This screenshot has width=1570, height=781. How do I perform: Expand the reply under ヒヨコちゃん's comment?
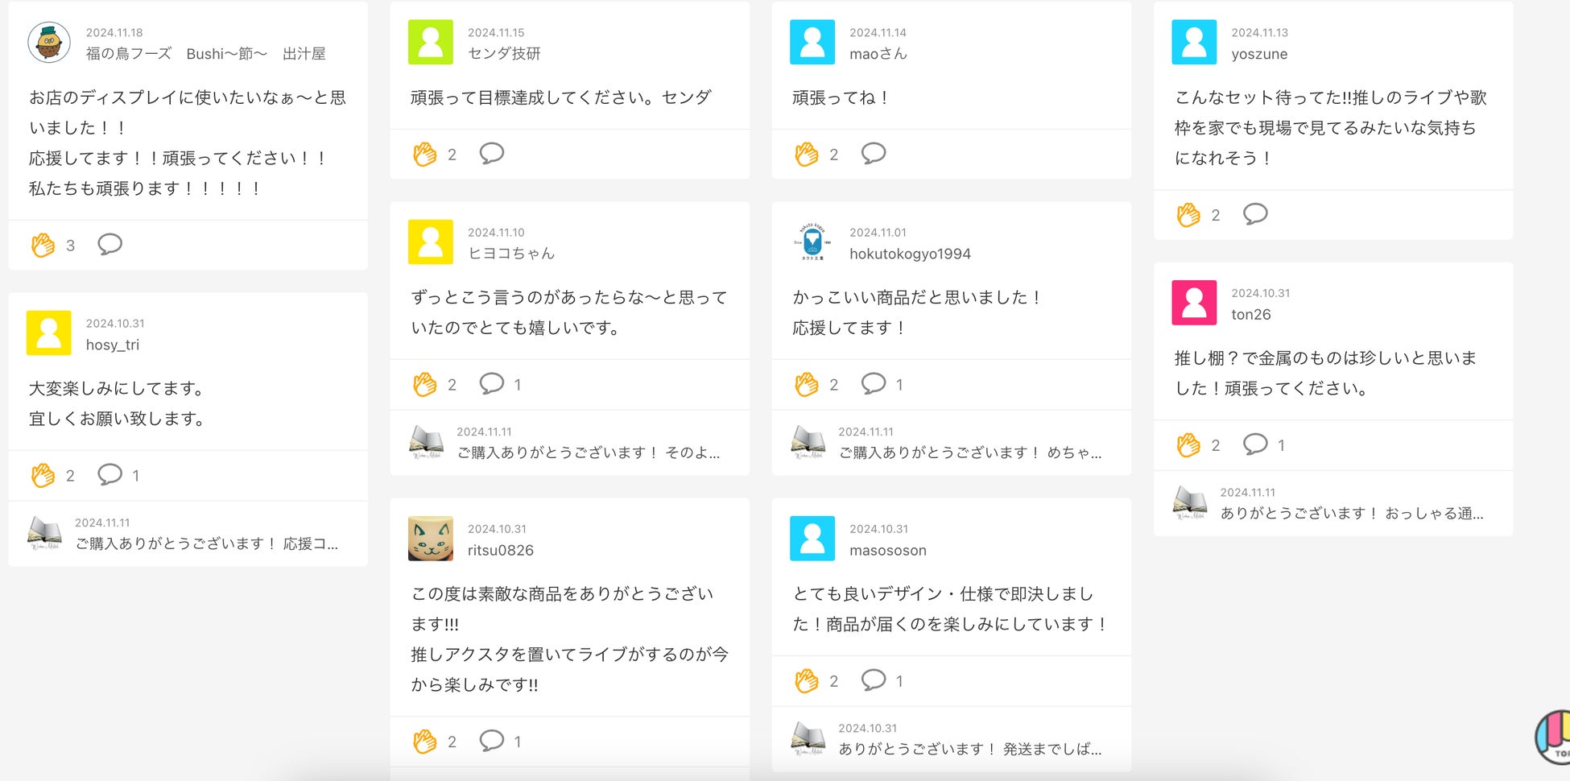pyautogui.click(x=588, y=452)
